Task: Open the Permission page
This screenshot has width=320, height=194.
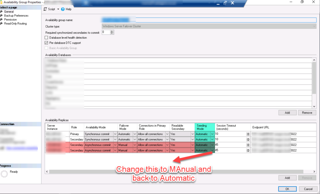Action: click(x=10, y=20)
